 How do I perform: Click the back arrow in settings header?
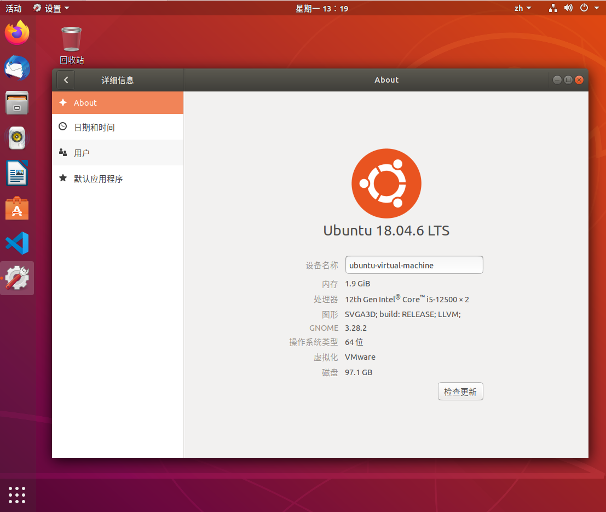click(66, 80)
